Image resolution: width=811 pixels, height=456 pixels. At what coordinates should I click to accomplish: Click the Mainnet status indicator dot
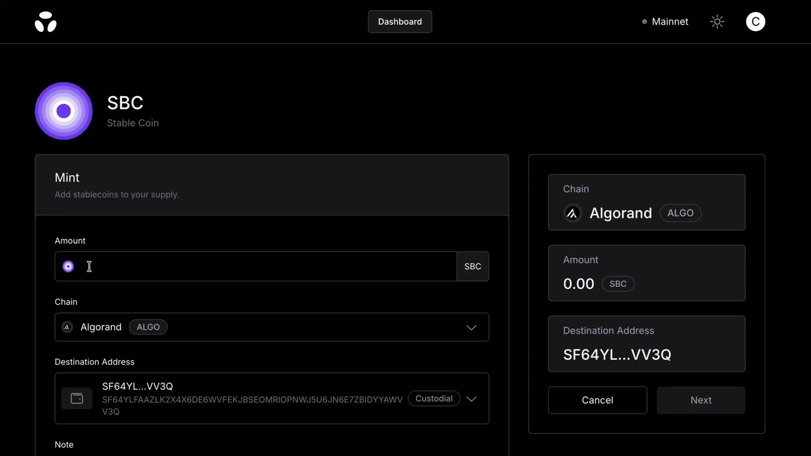644,22
